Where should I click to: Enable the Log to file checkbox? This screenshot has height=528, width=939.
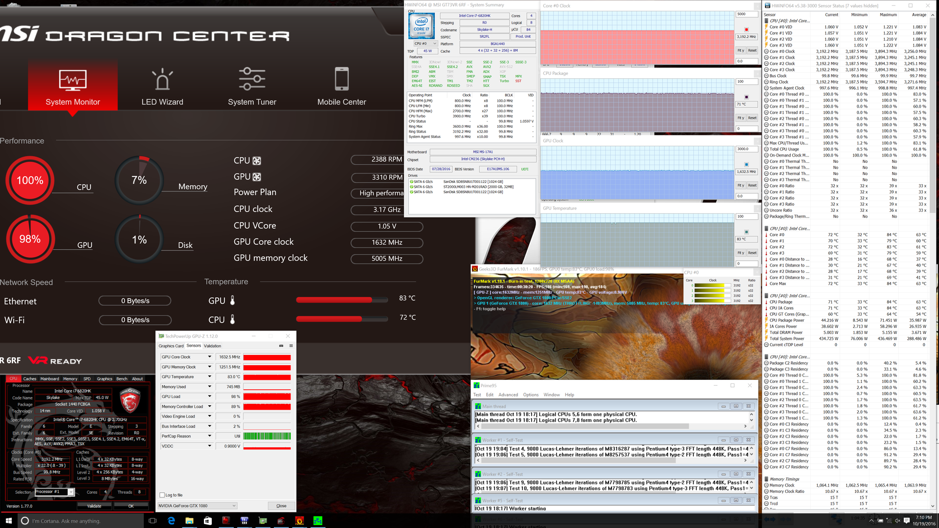point(162,495)
